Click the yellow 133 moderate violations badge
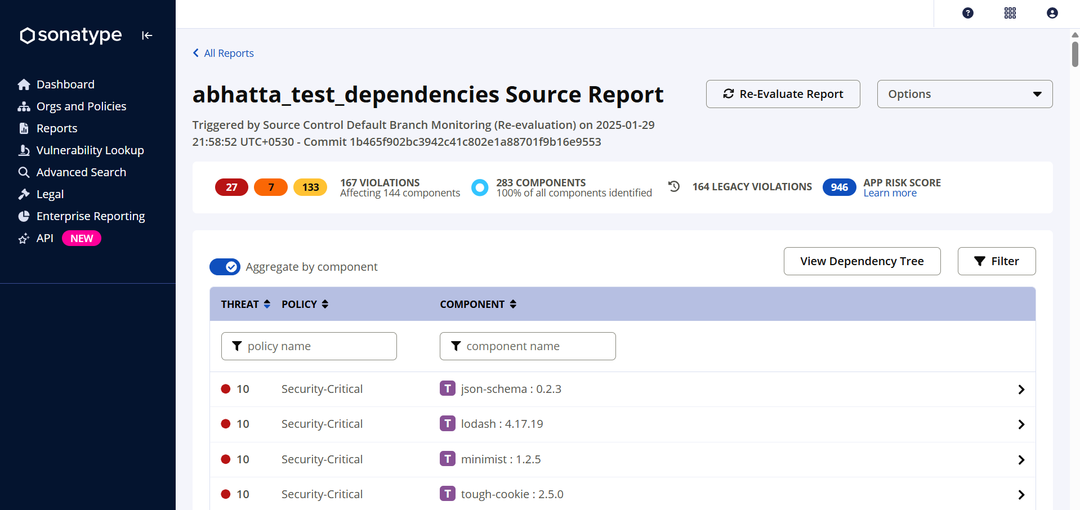 click(x=310, y=187)
